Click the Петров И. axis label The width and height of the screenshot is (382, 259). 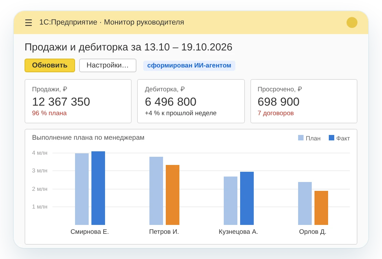coord(164,232)
